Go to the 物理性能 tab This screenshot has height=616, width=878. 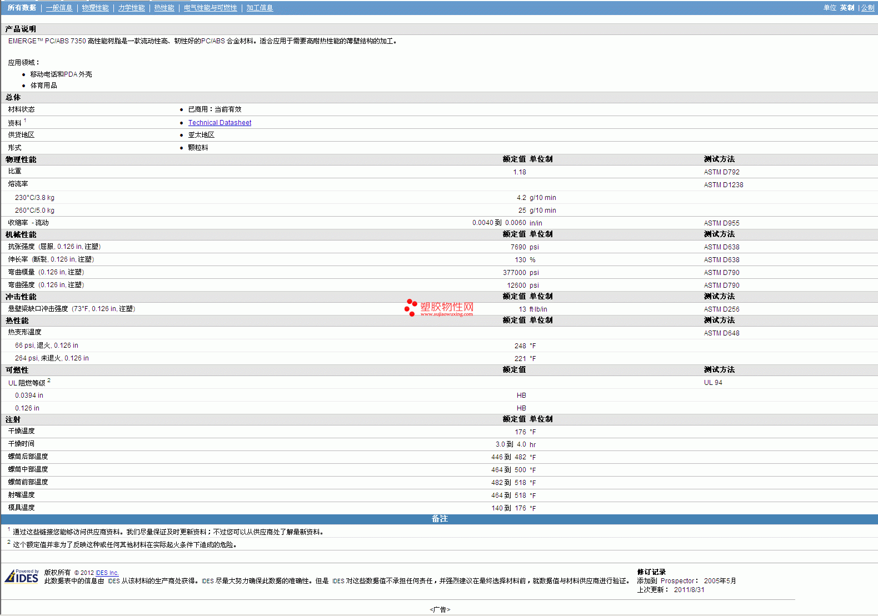point(95,8)
